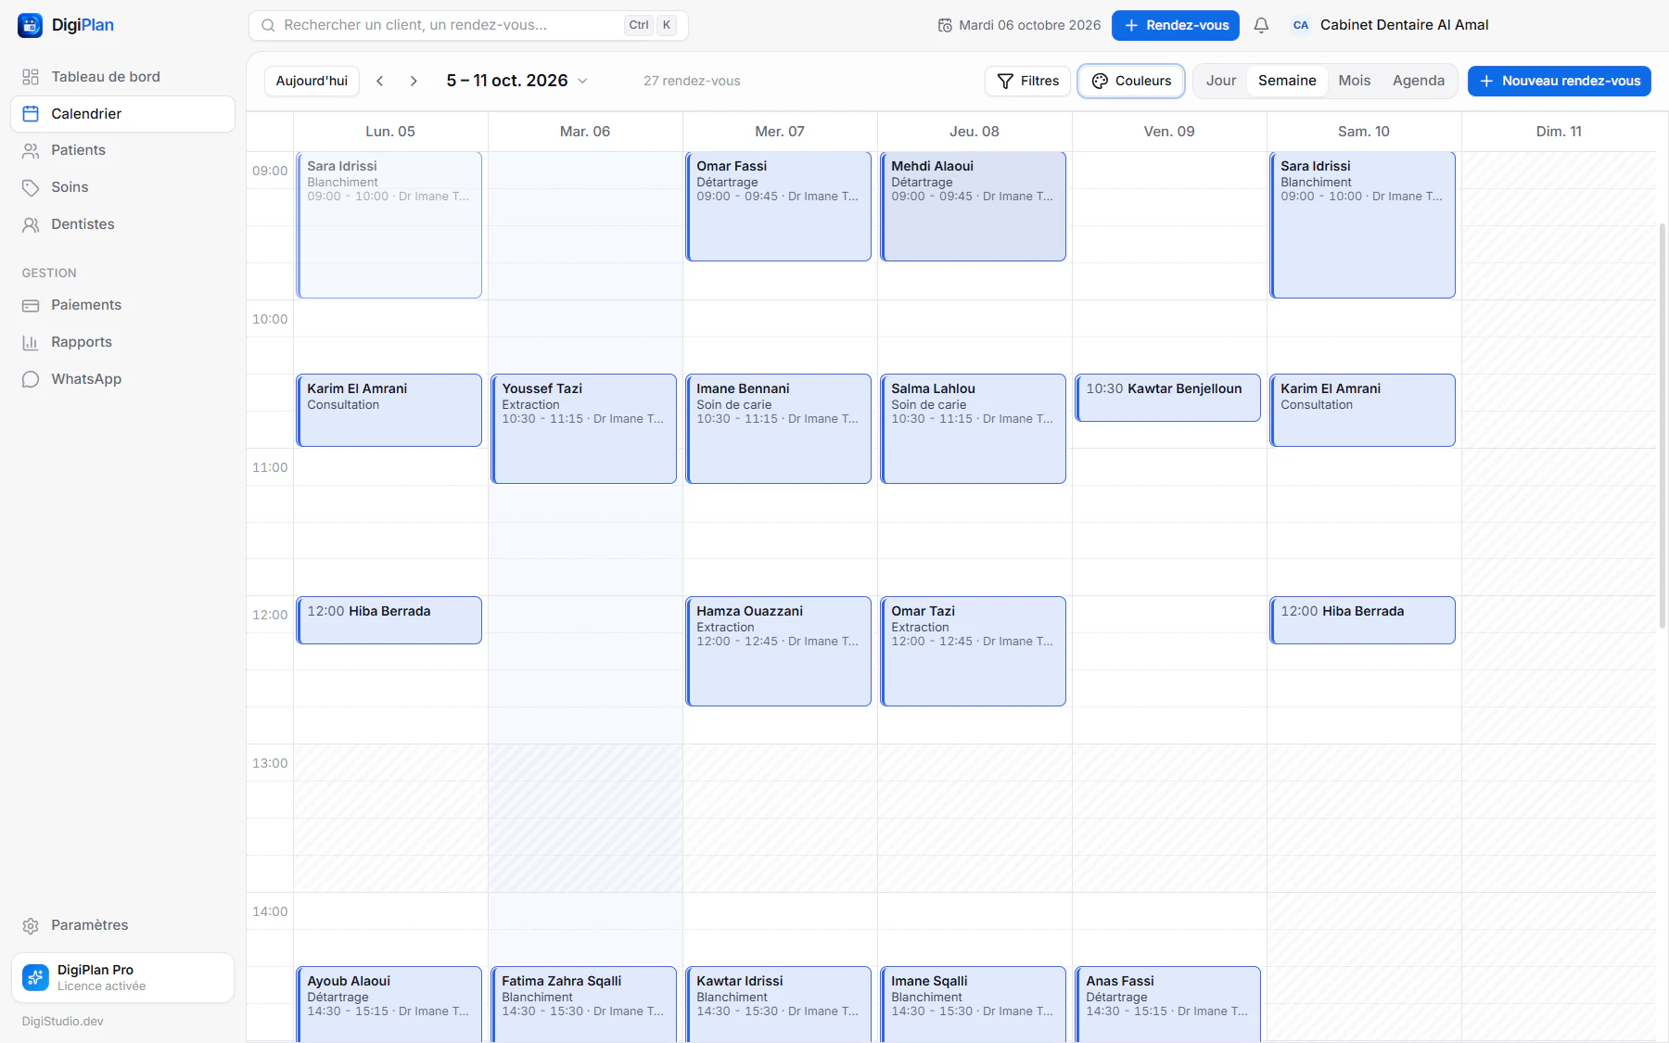Screen dimensions: 1669x1043
Task: Click the Paiements card icon
Action: 31,305
